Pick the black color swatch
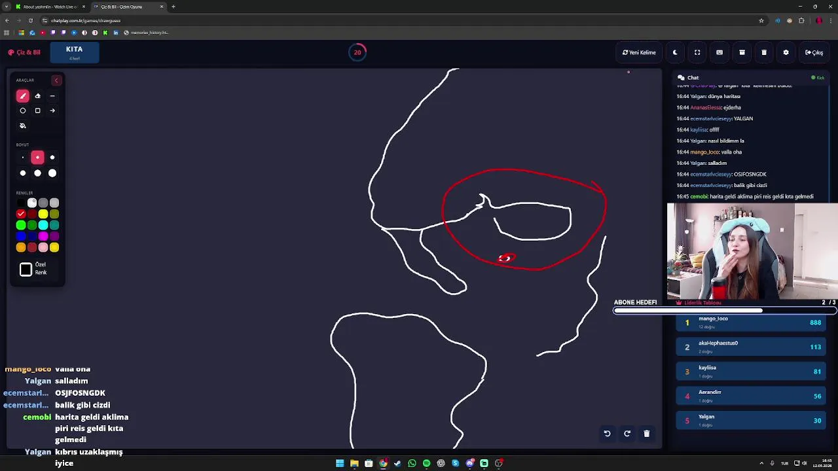 click(21, 203)
